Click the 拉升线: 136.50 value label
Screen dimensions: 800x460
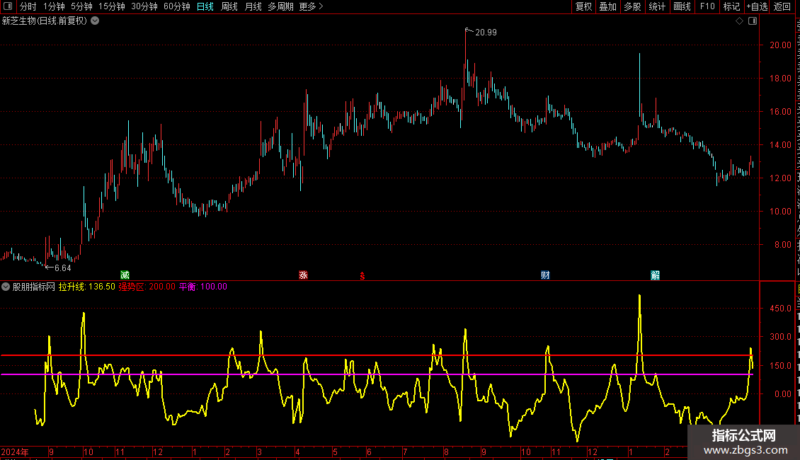coord(87,287)
